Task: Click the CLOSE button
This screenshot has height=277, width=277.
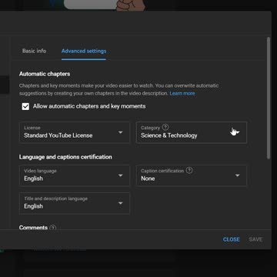Action: tap(232, 239)
